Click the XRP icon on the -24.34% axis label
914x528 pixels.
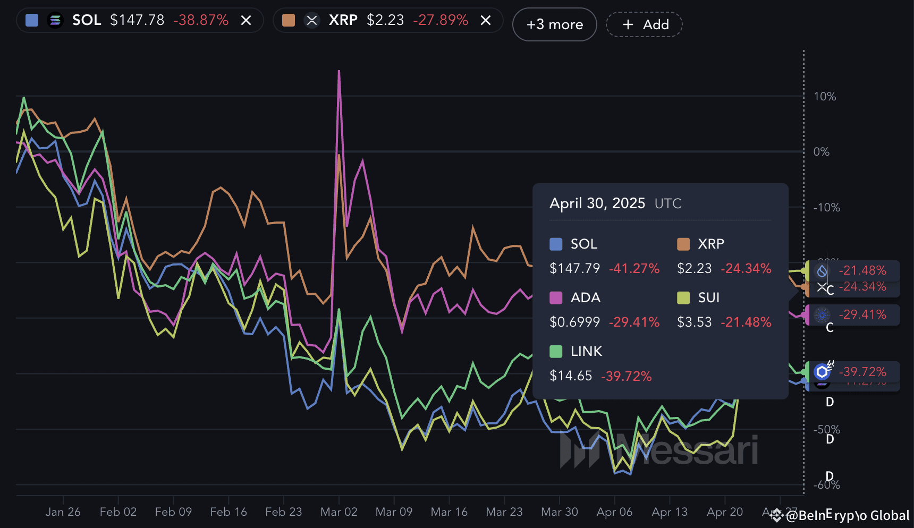coord(822,287)
